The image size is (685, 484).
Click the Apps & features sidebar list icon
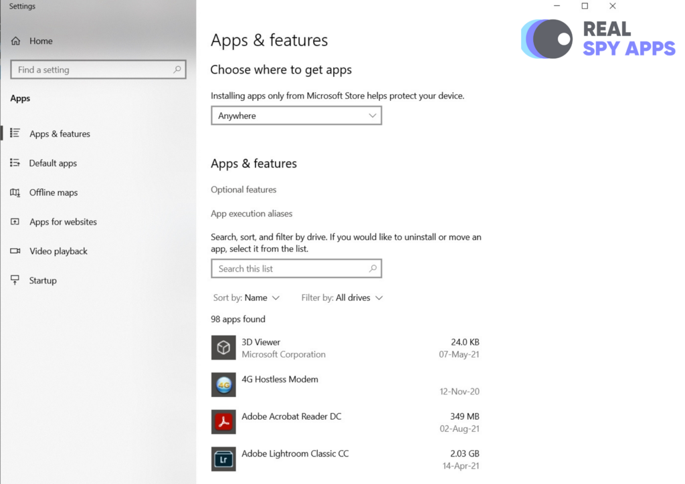(15, 133)
